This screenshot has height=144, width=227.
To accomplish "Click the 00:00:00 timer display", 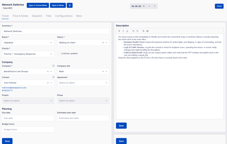I will tap(136, 6).
